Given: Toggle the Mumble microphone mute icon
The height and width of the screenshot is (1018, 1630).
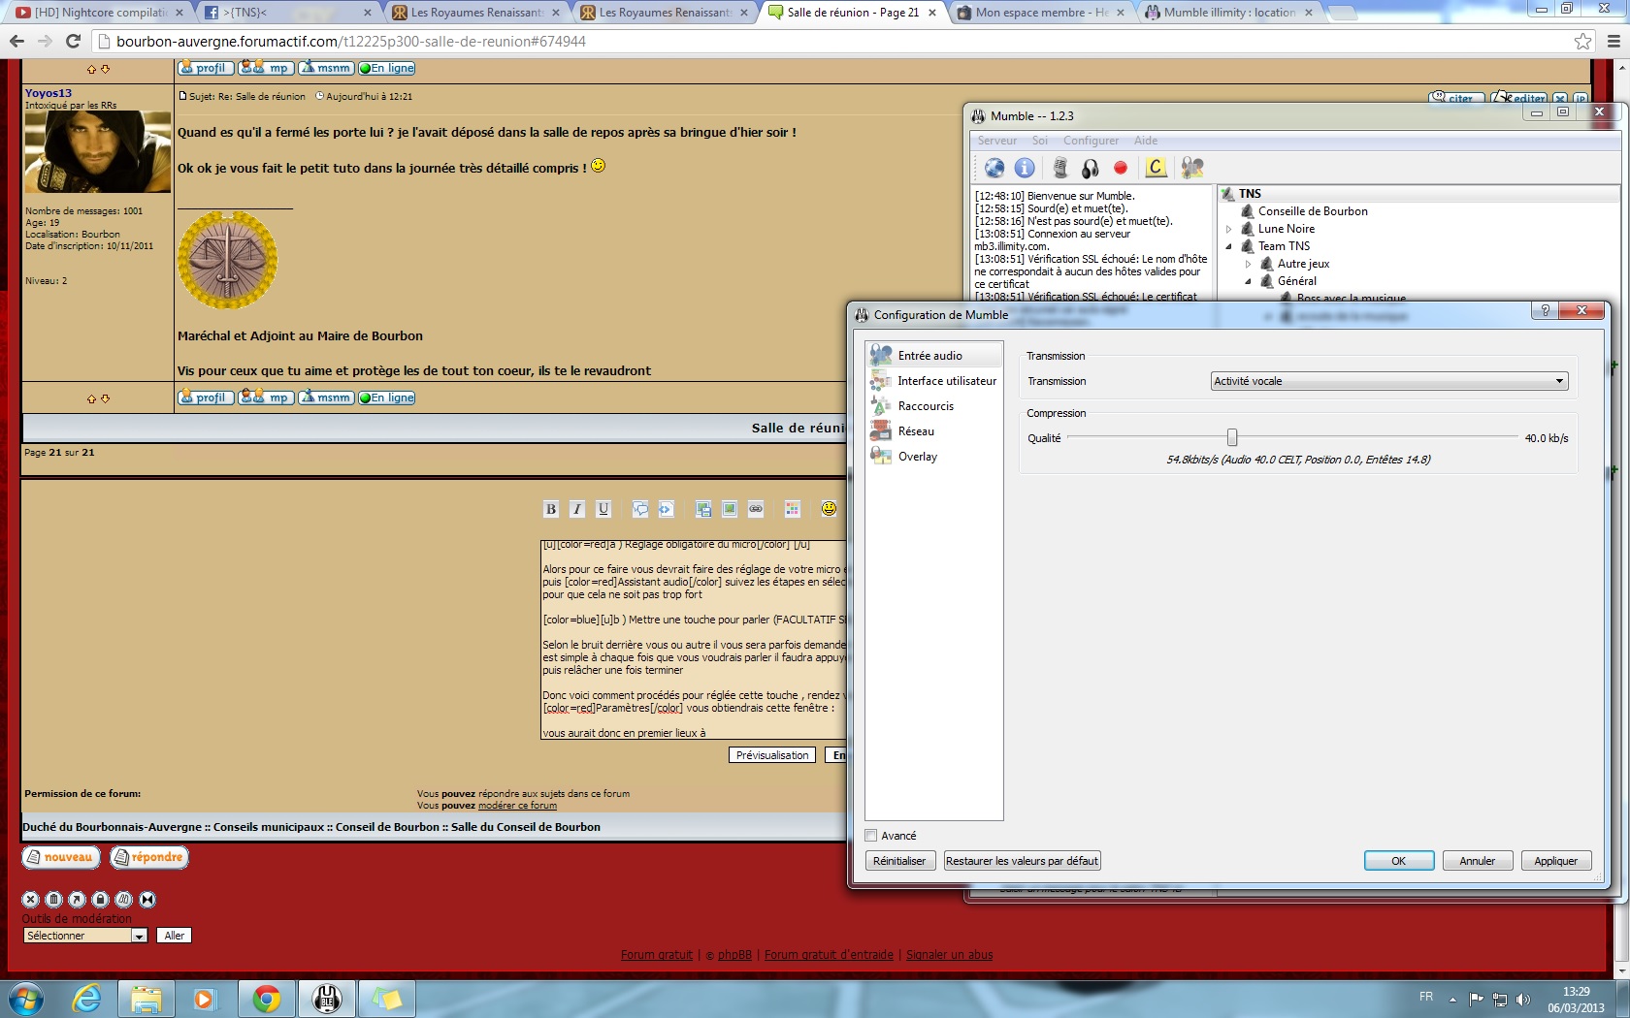Looking at the screenshot, I should point(1060,168).
